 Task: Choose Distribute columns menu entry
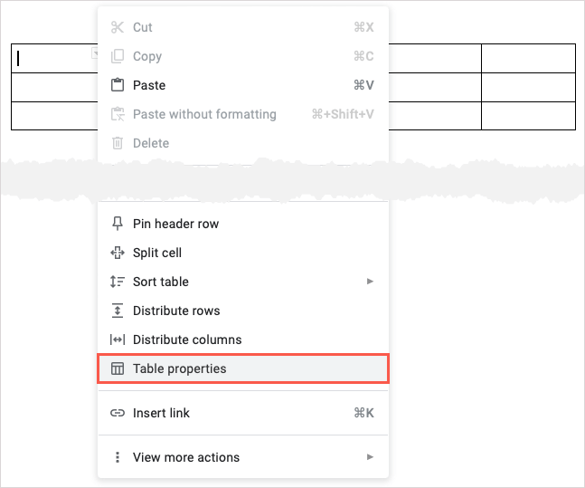[187, 340]
